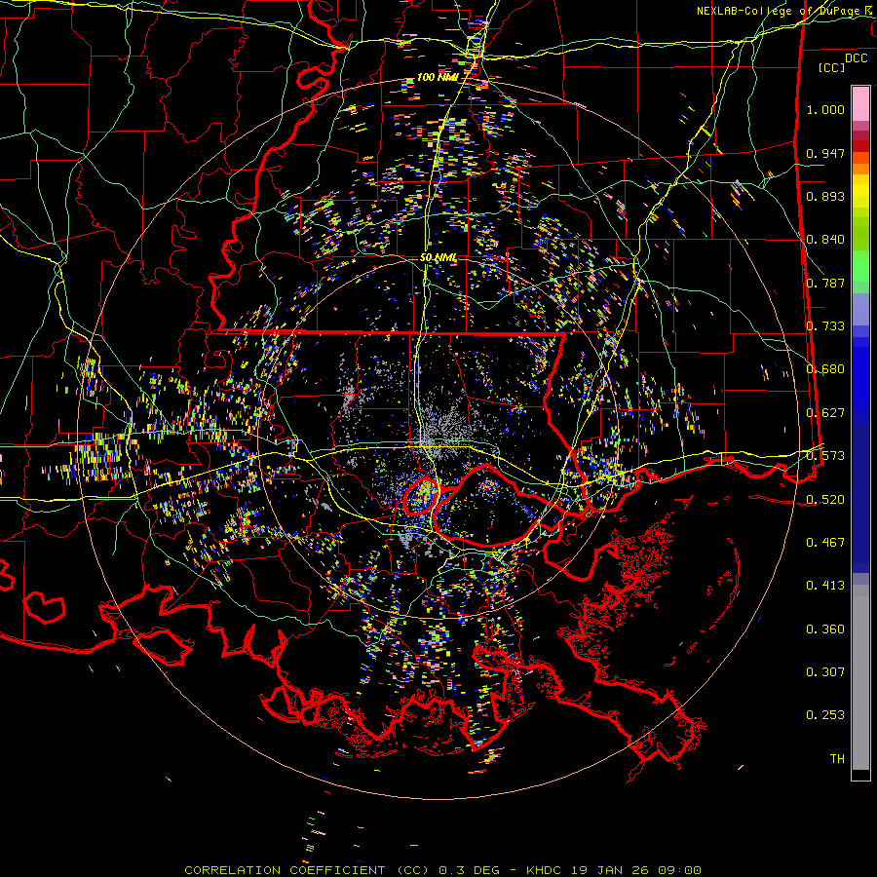Screen dimensions: 877x877
Task: Click the 0.307 scale value
Action: tap(825, 672)
